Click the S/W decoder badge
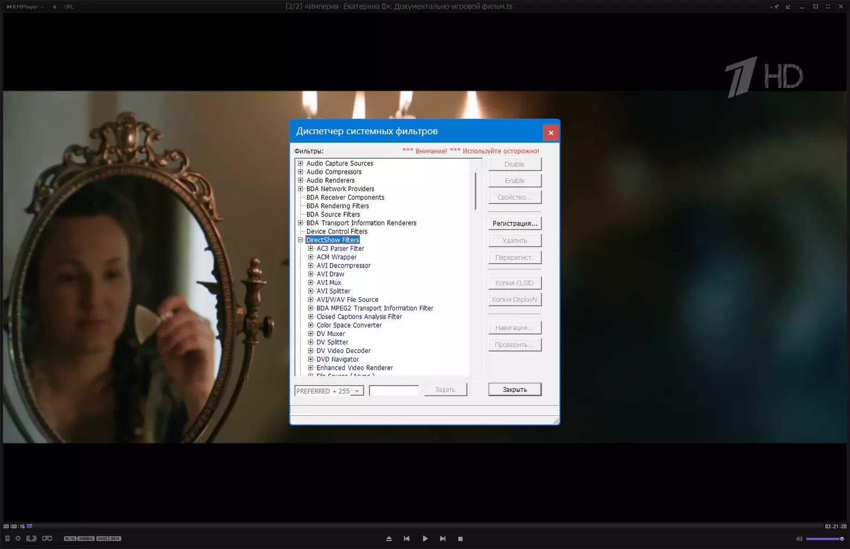Image resolution: width=850 pixels, height=549 pixels. coord(70,538)
